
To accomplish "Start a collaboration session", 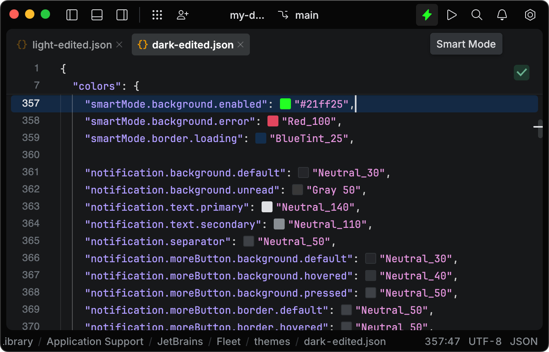I will pos(182,15).
